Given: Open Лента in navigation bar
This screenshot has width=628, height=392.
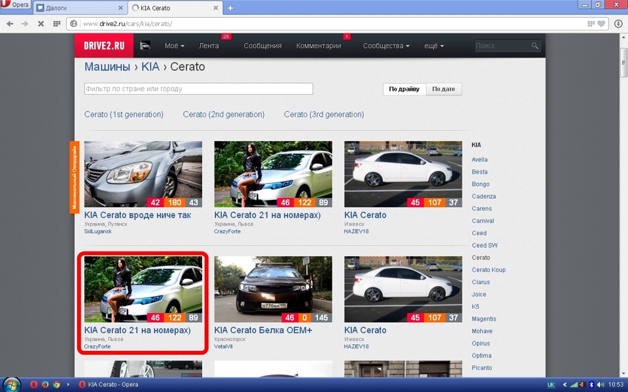Looking at the screenshot, I should tap(209, 46).
